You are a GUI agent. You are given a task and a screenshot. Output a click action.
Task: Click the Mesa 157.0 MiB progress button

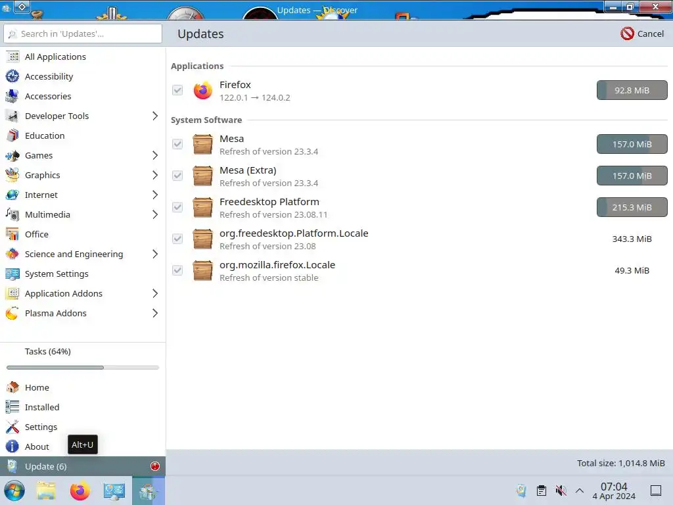pyautogui.click(x=632, y=144)
